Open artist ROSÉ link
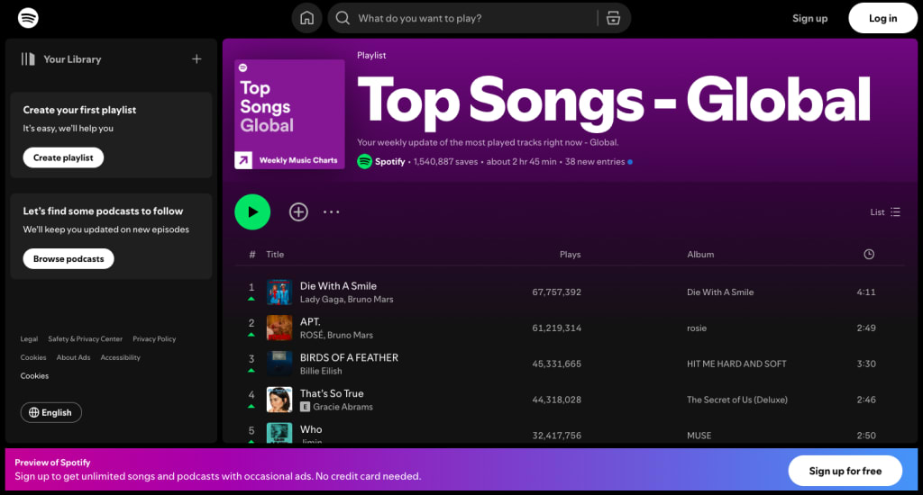 [311, 335]
